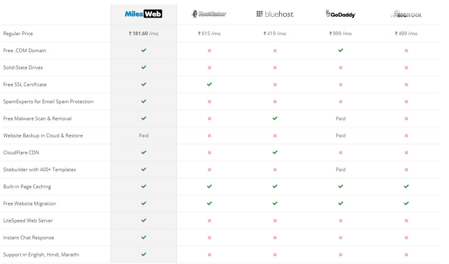The width and height of the screenshot is (449, 264).
Task: Click HostGator checkmark for Free SSL Certificate
Action: point(209,84)
